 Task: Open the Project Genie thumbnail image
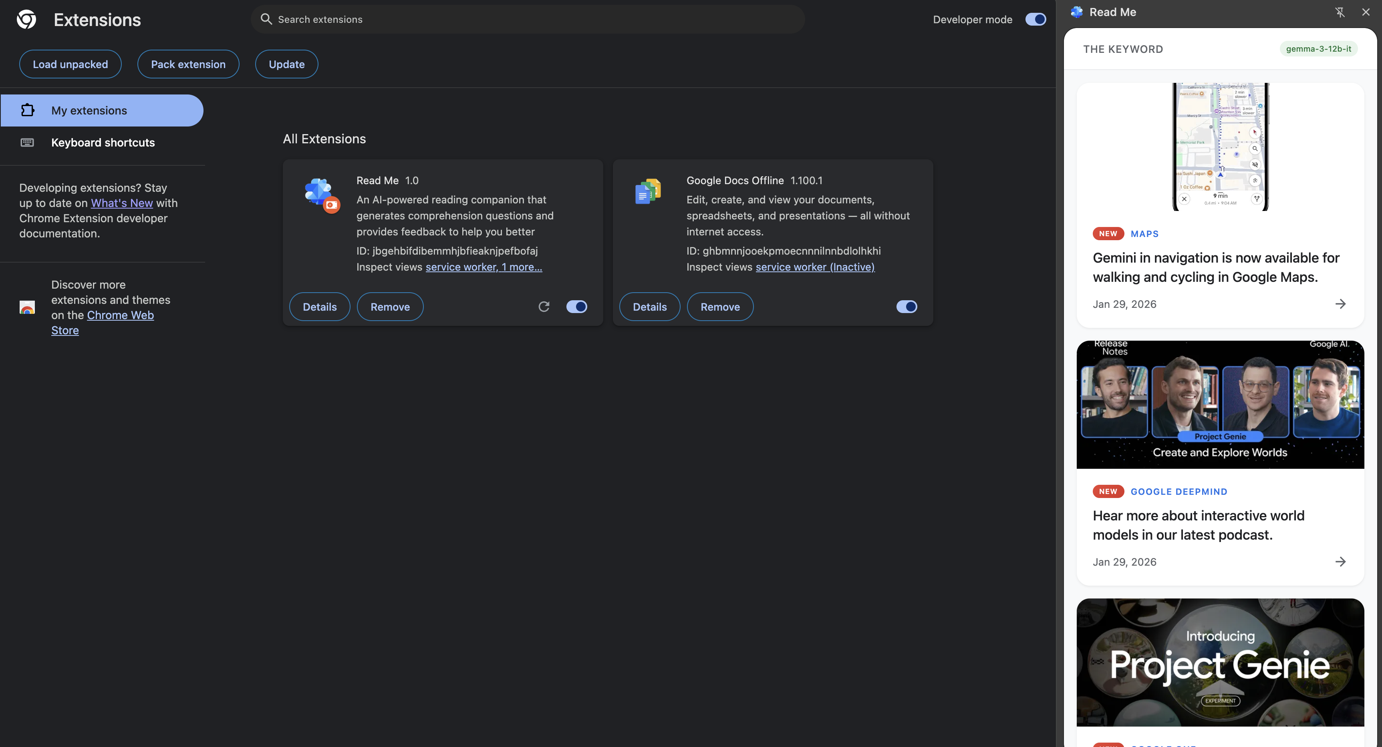[1220, 662]
